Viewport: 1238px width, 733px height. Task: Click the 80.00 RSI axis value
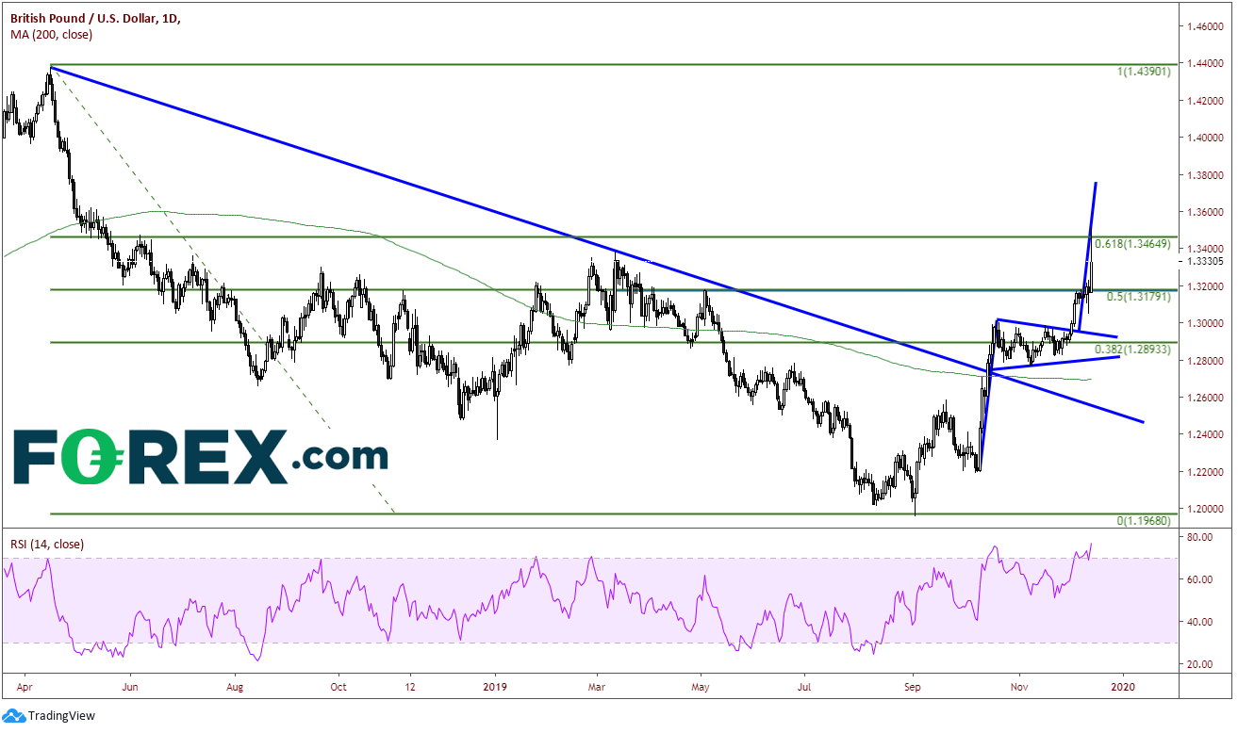(x=1197, y=538)
